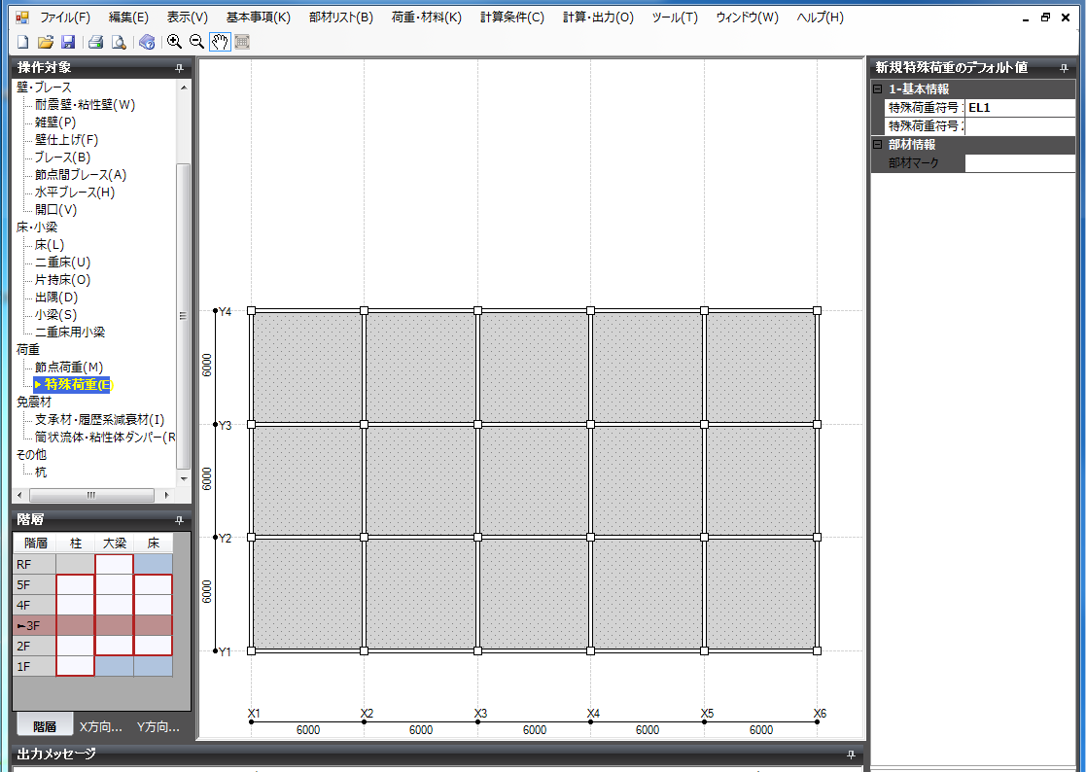Select the RF row in 階層 table
1086x772 pixels.
click(x=92, y=564)
